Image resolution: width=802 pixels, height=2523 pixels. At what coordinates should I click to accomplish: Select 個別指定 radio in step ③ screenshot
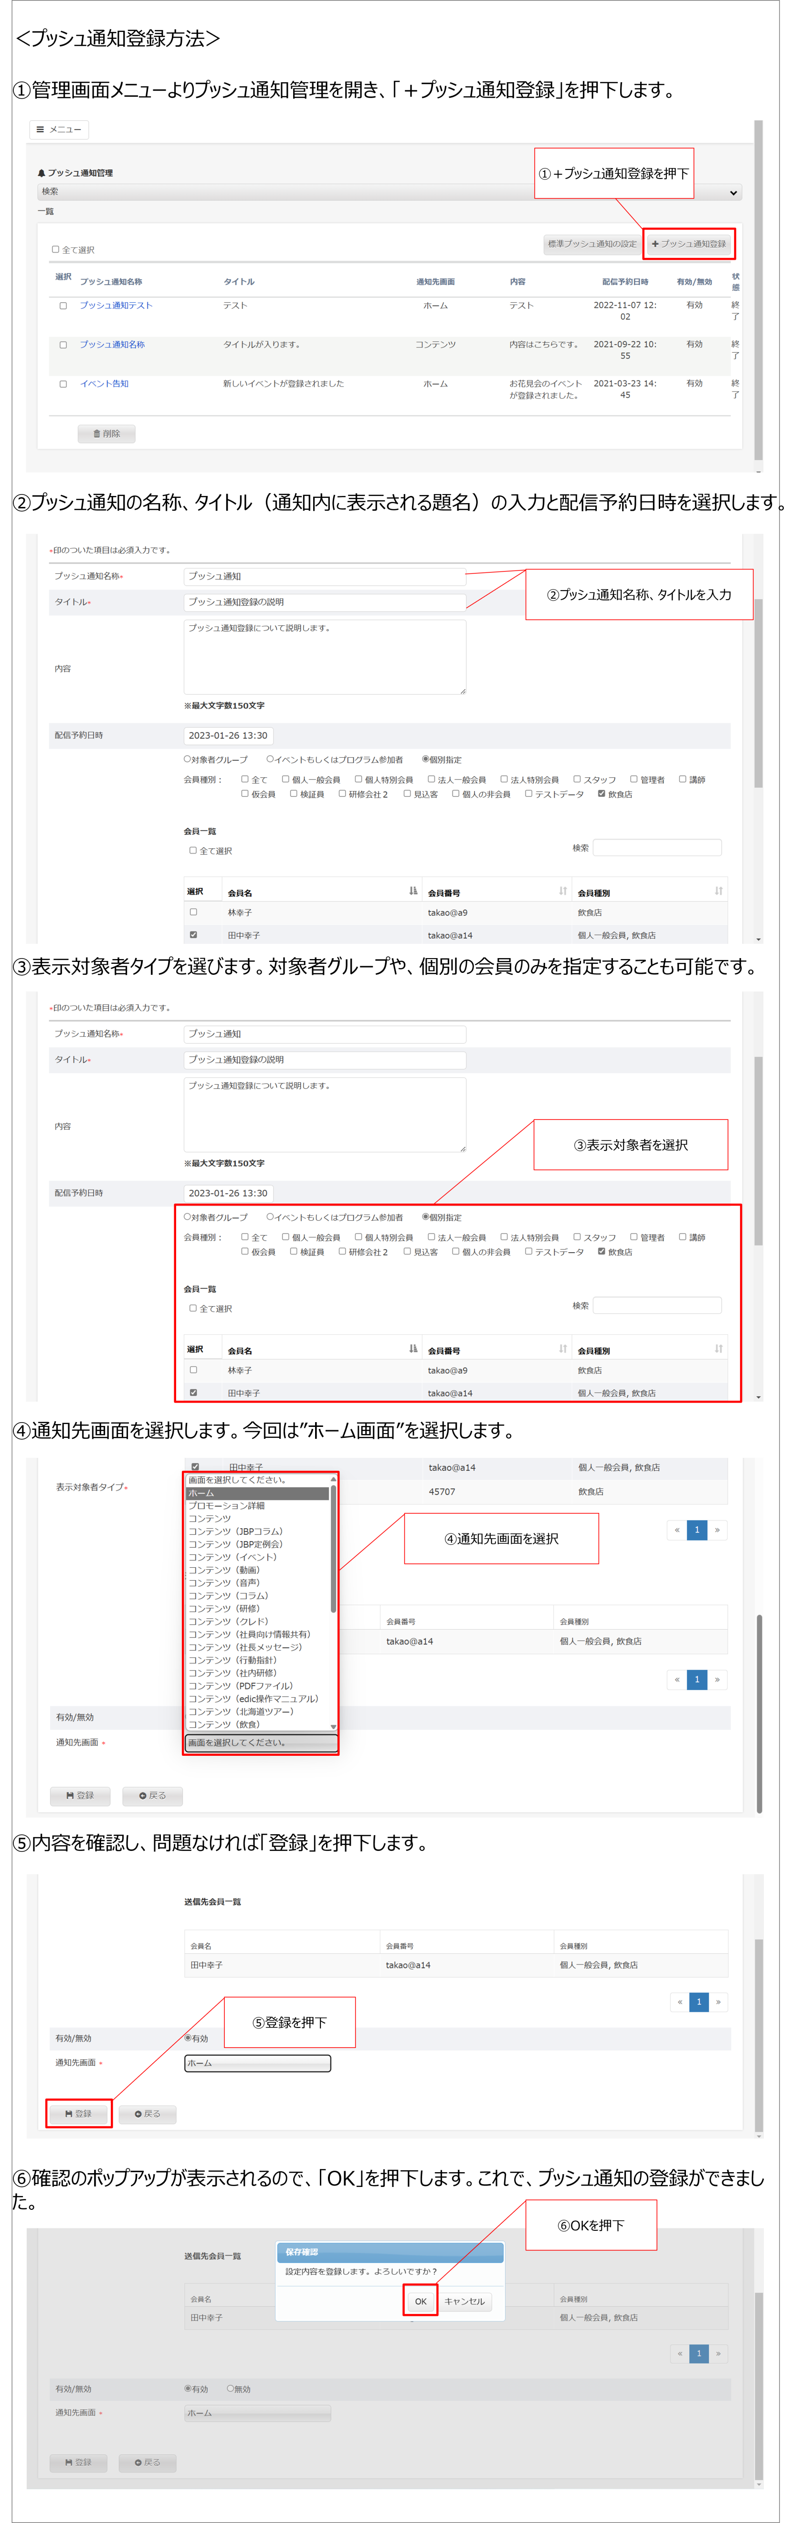click(426, 1216)
